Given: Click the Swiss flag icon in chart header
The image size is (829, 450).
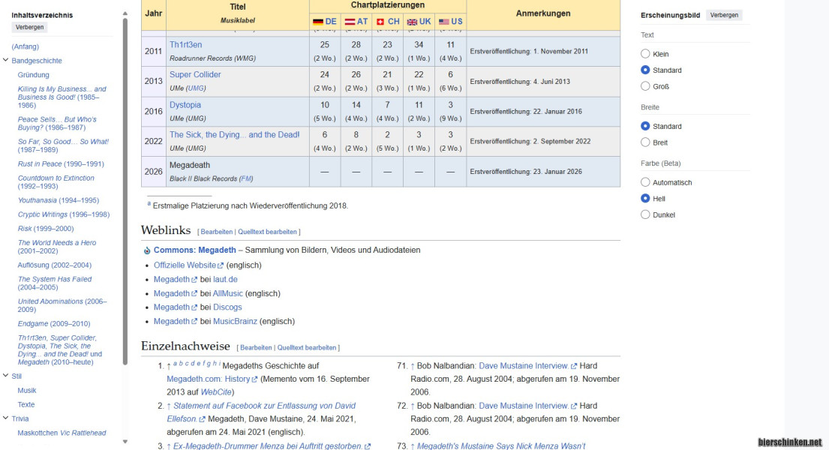Looking at the screenshot, I should [380, 22].
